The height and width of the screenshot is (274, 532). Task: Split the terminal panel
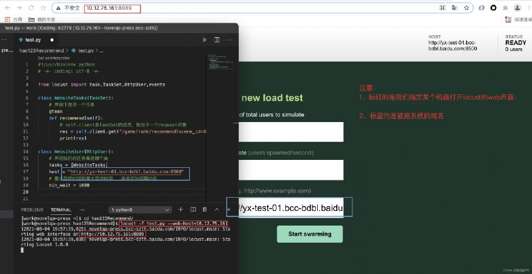(192, 209)
